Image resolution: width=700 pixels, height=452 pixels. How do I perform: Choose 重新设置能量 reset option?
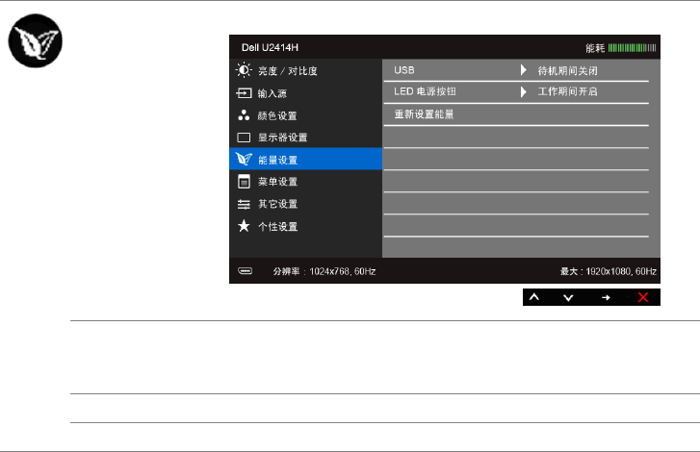point(424,114)
